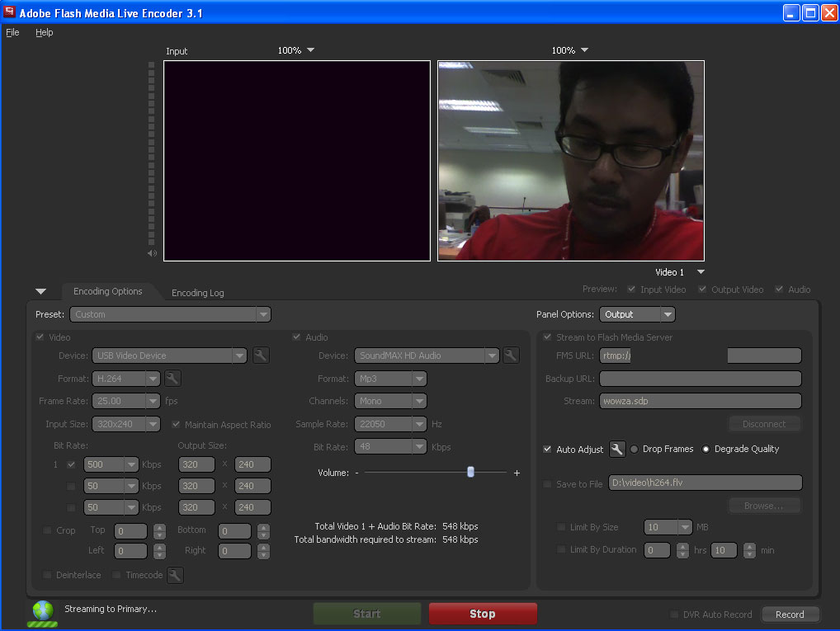This screenshot has width=840, height=631.
Task: Switch to Encoding Options tab
Action: click(107, 291)
